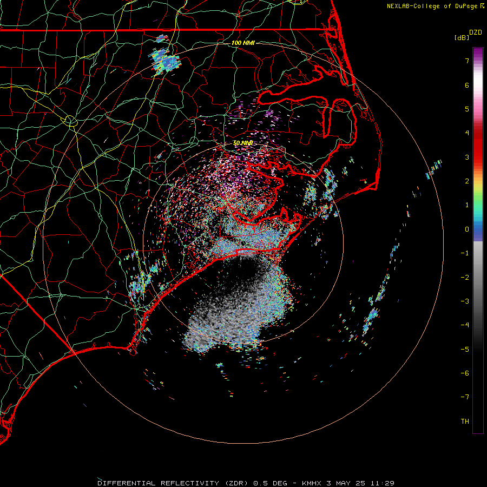Click the positive 4 scale value
The image size is (487, 487).
pos(467,133)
